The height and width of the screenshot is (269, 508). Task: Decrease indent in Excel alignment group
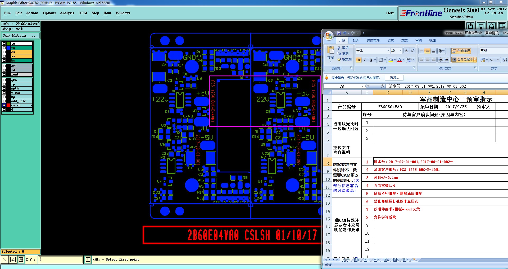pyautogui.click(x=441, y=60)
